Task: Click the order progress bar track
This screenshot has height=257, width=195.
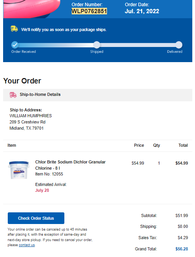Action: [x=97, y=45]
